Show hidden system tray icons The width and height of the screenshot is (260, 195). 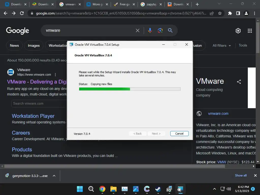[x=214, y=189]
